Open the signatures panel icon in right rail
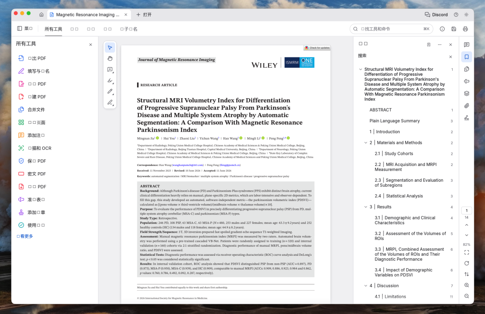 [x=467, y=118]
